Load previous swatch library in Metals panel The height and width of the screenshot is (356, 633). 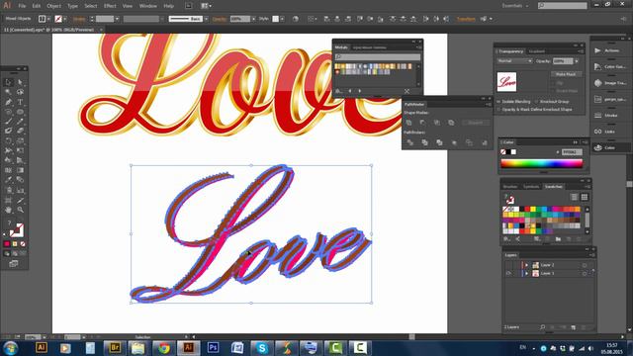[350, 91]
